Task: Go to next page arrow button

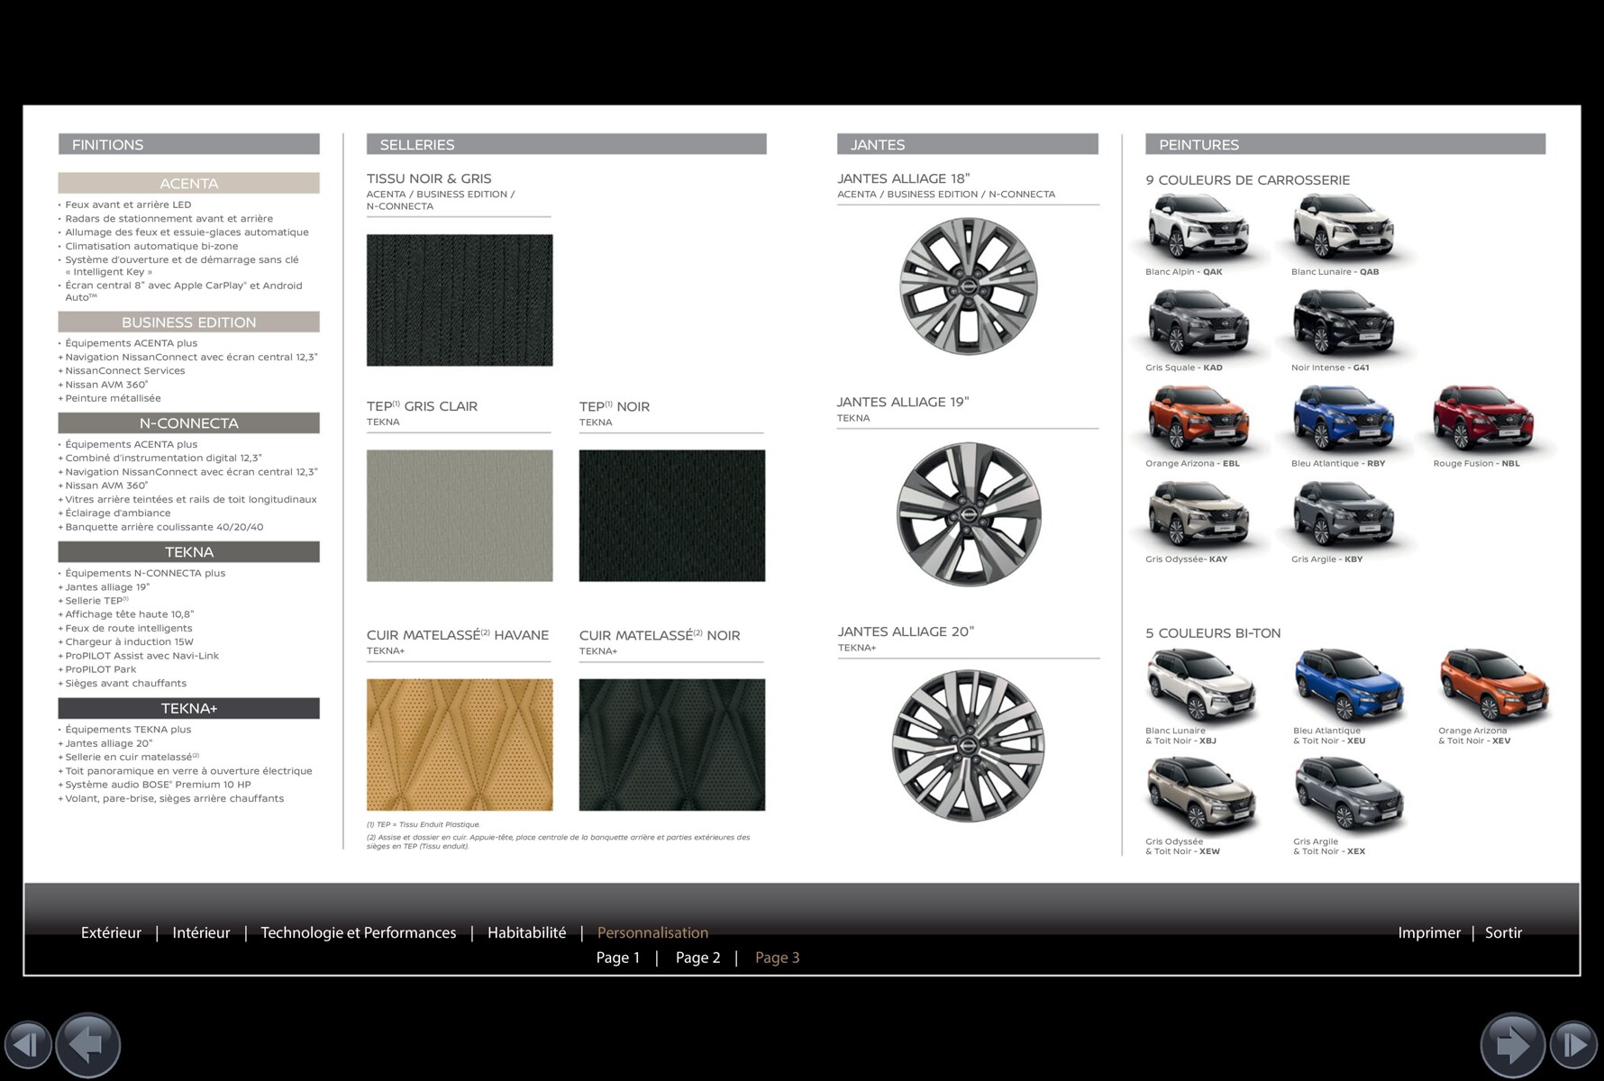Action: click(x=1513, y=1045)
